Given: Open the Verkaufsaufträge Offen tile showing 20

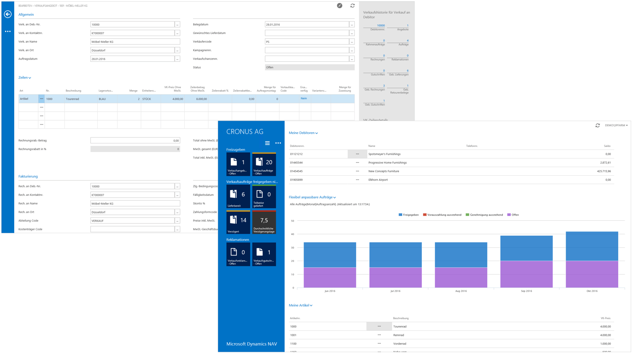Looking at the screenshot, I should [264, 164].
